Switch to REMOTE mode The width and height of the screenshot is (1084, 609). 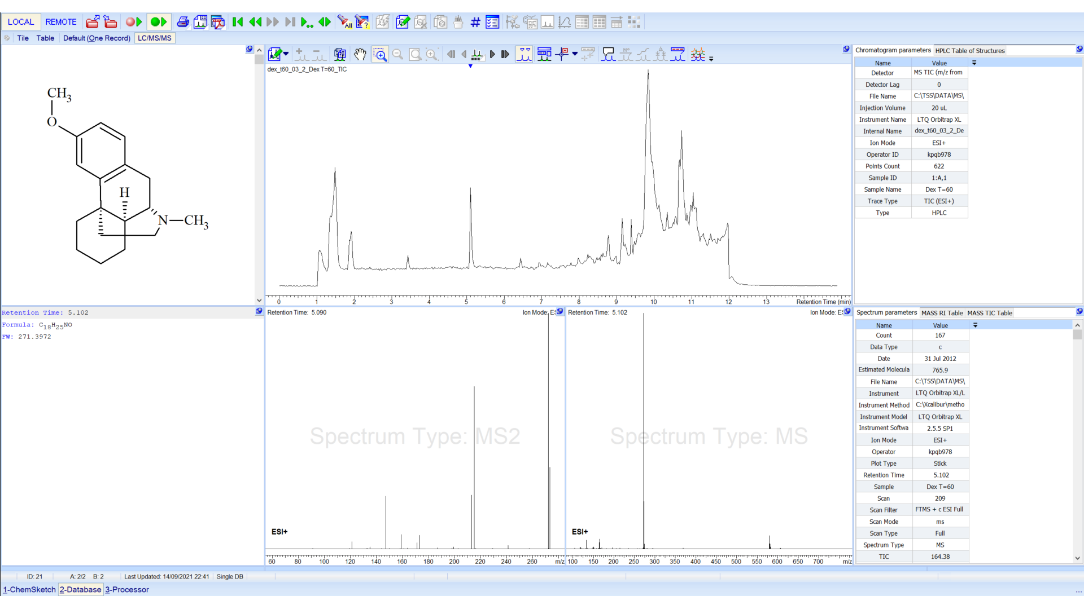61,22
